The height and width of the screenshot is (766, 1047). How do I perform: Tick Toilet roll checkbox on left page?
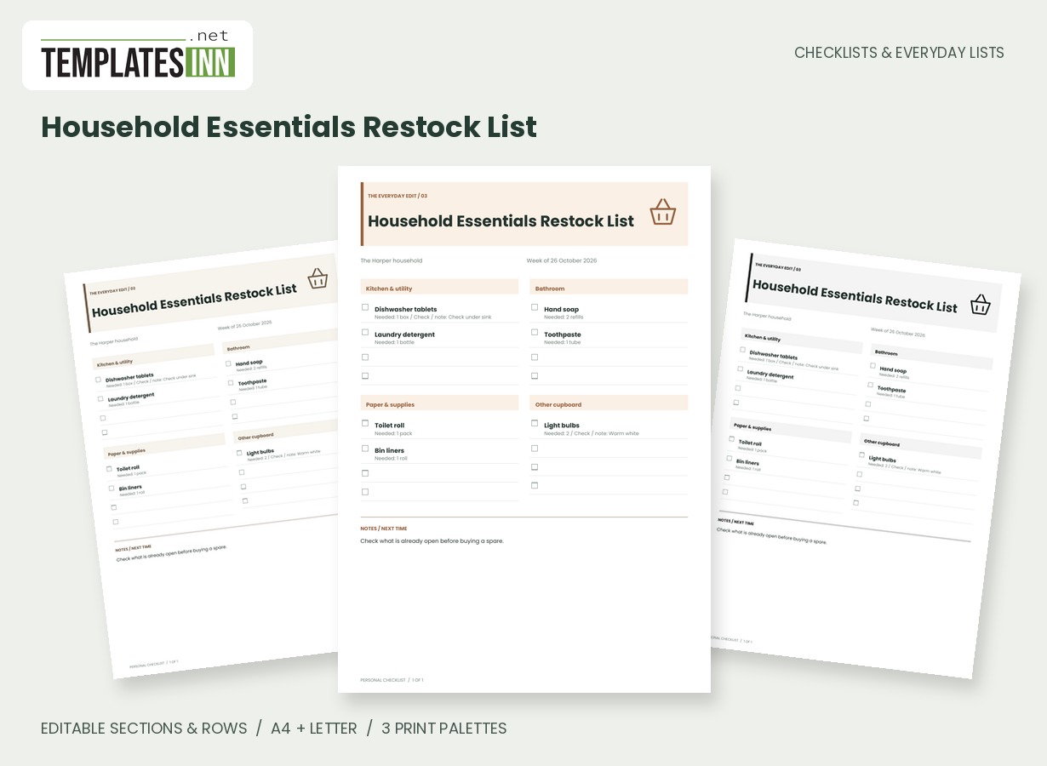point(109,469)
